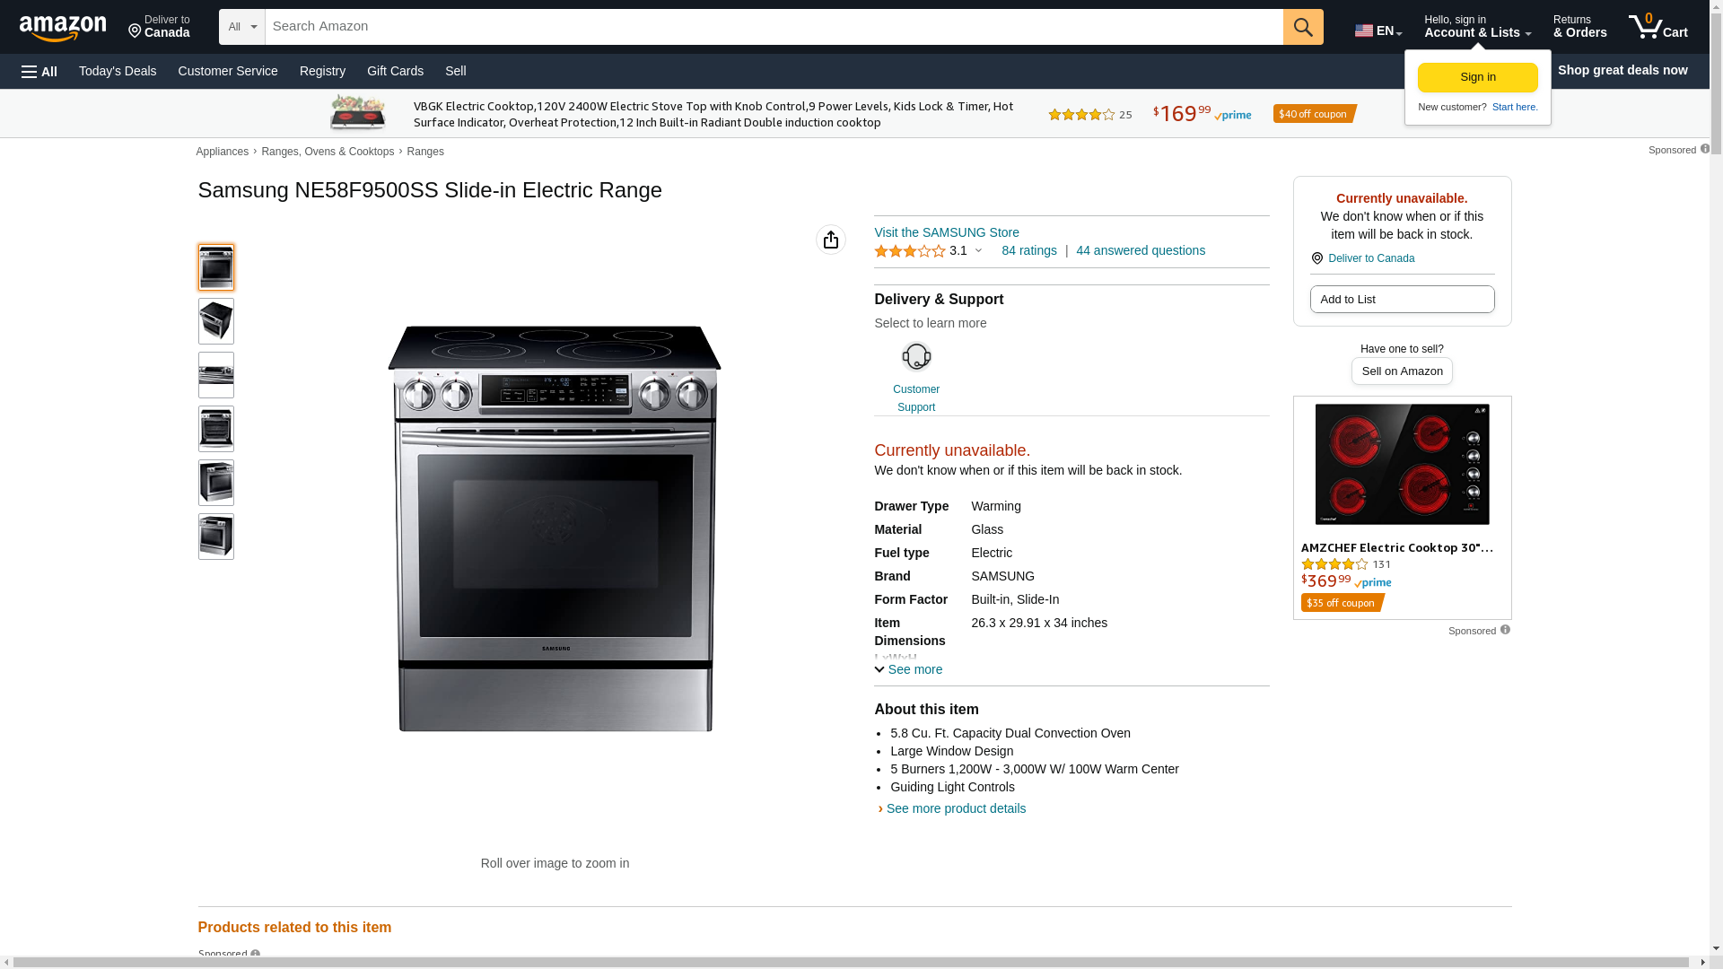Click the share icon above product image
This screenshot has height=969, width=1723.
click(831, 240)
